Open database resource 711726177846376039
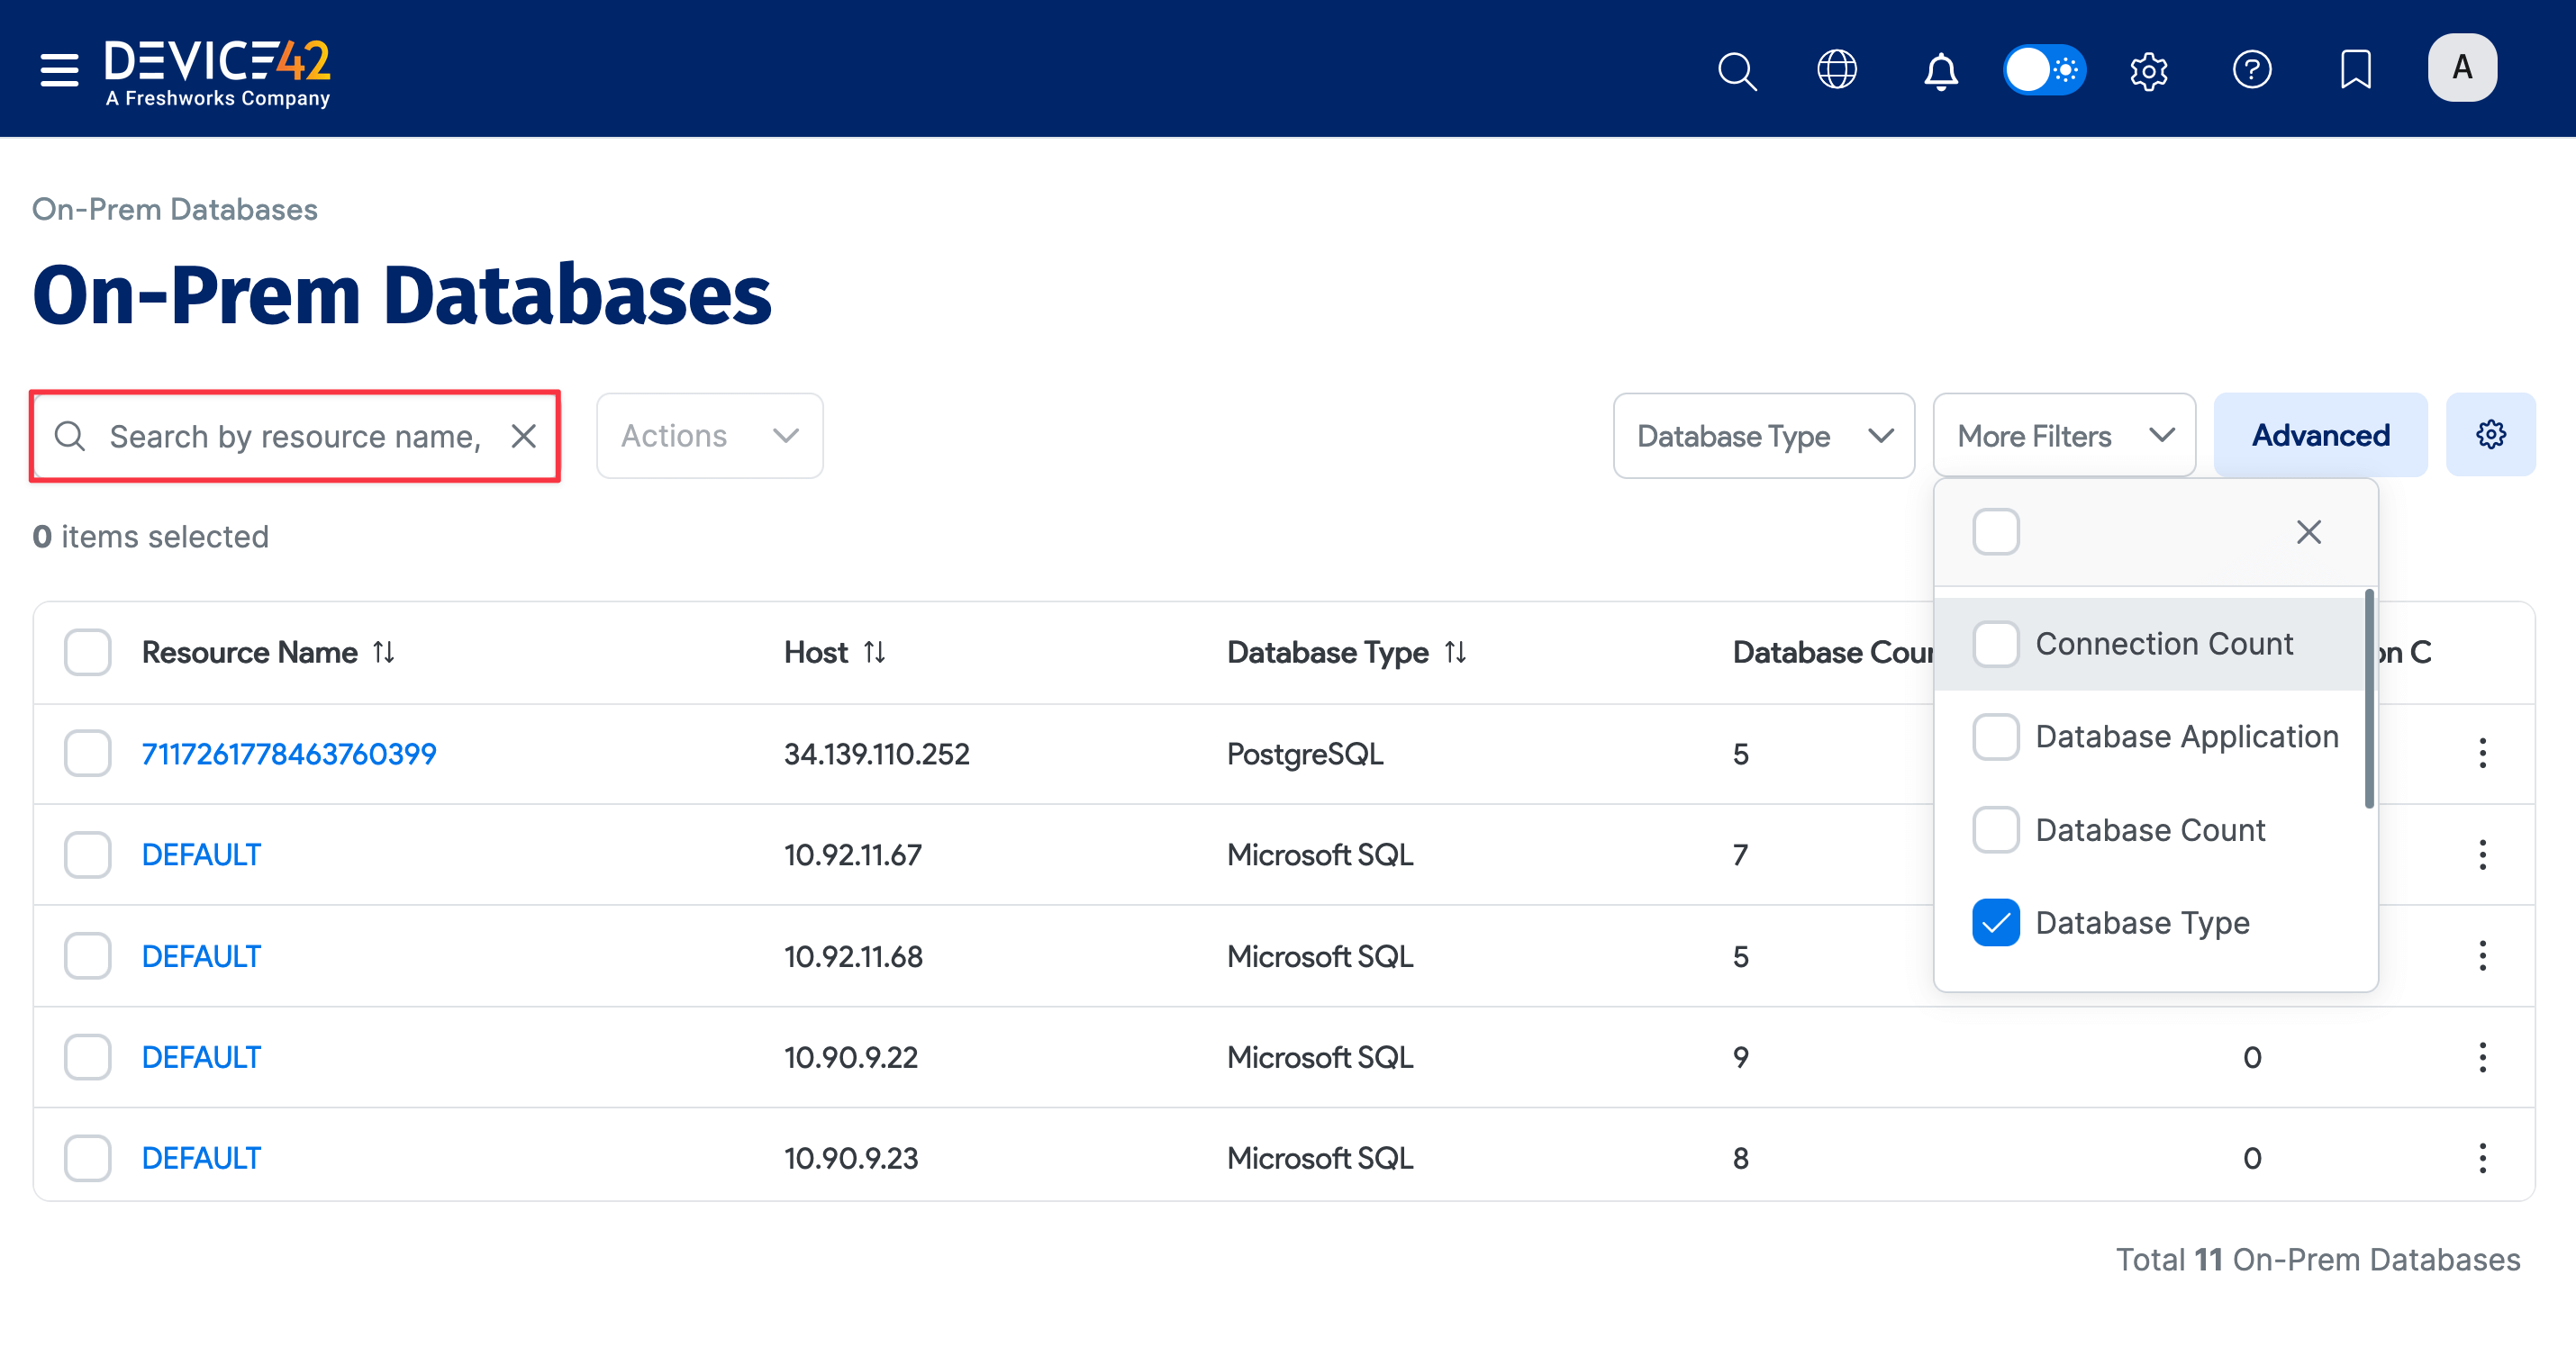The width and height of the screenshot is (2576, 1347). 288,753
